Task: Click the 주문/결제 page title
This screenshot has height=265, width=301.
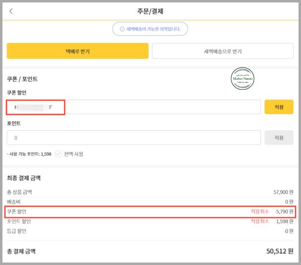Action: coord(150,11)
